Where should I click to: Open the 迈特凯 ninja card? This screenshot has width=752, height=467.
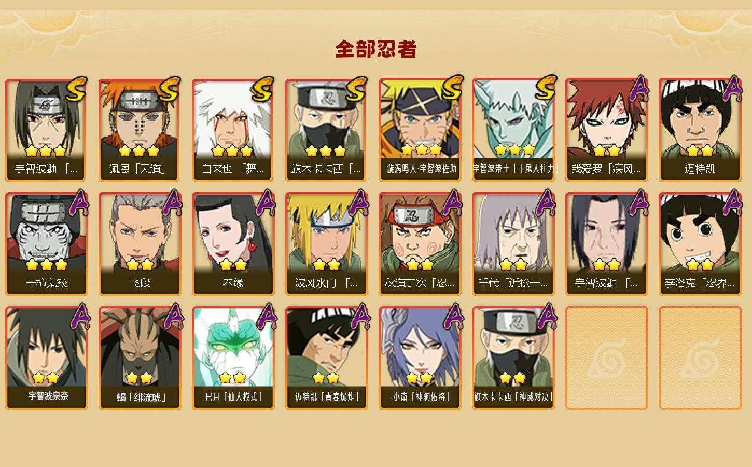[x=700, y=130]
